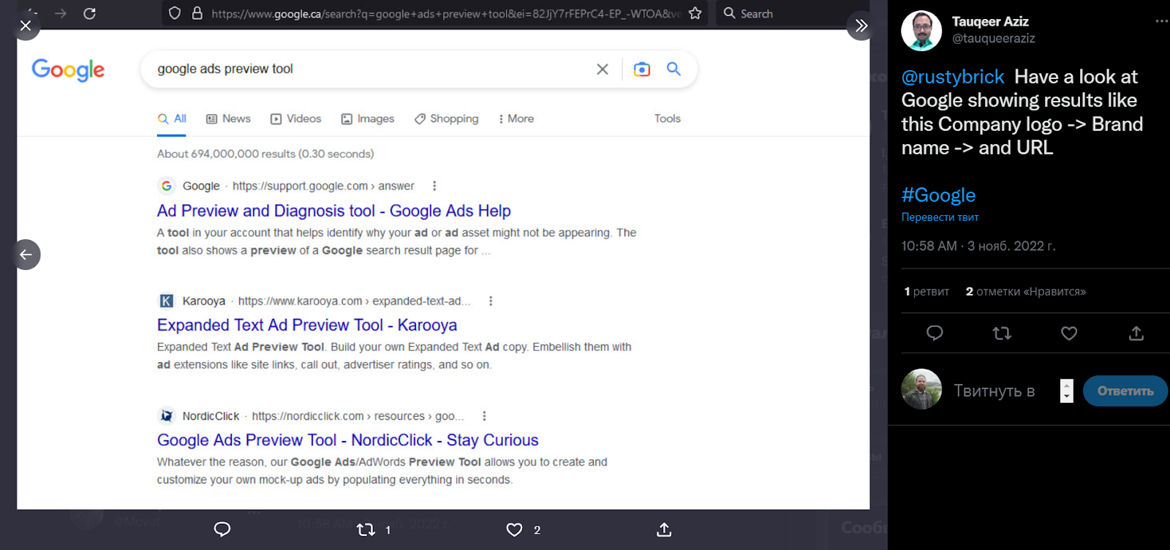The width and height of the screenshot is (1170, 550).
Task: Like the tweet with the sidebar heart icon
Action: pos(1069,334)
